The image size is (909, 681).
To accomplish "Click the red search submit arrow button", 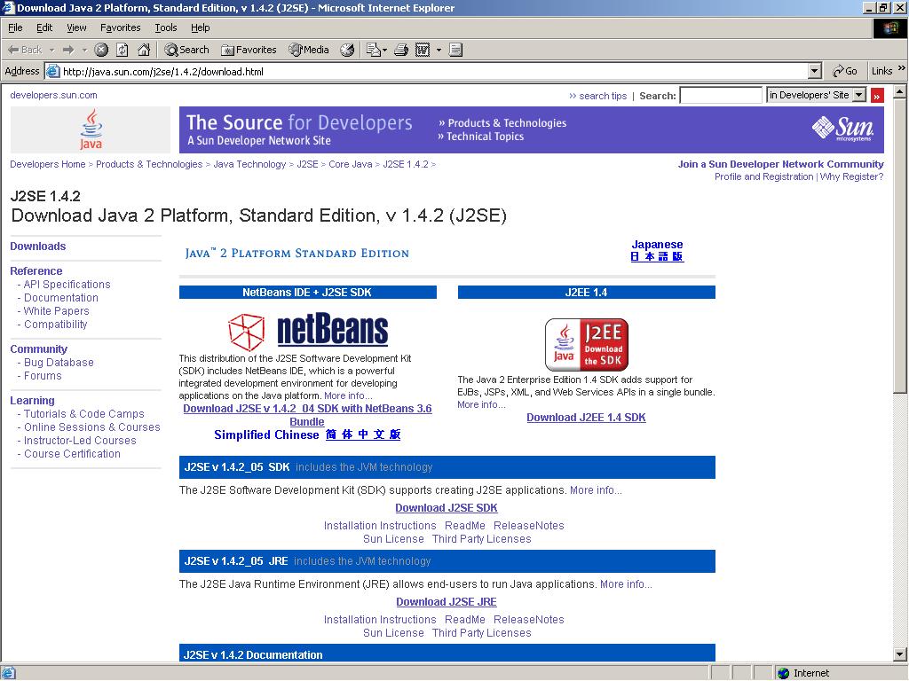I will 877,96.
